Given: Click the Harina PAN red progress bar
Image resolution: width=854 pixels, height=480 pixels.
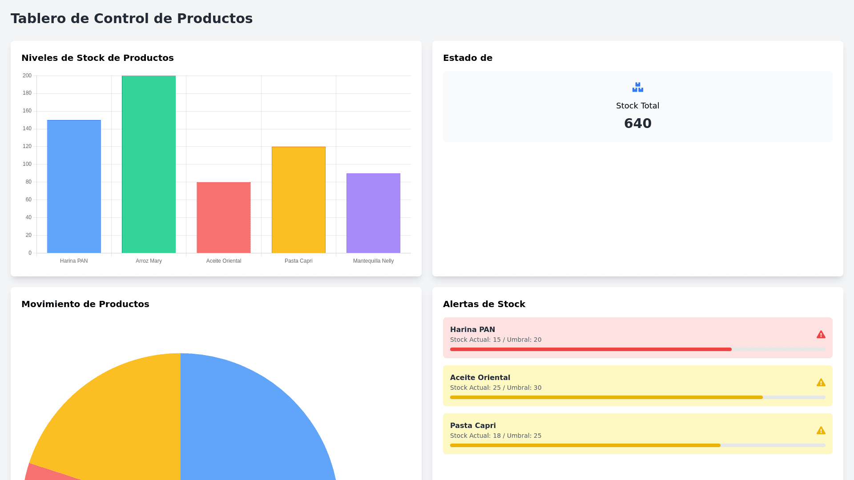Looking at the screenshot, I should pos(591,349).
